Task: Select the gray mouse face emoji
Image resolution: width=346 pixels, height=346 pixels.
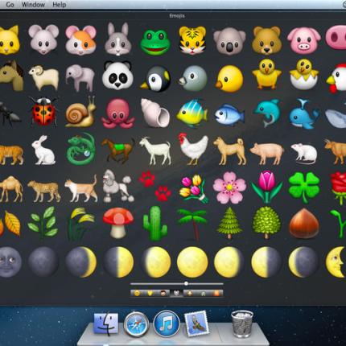Action: click(43, 40)
